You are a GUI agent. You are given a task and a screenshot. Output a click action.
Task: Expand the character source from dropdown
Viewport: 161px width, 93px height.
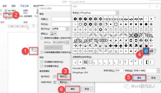pyautogui.click(x=158, y=71)
